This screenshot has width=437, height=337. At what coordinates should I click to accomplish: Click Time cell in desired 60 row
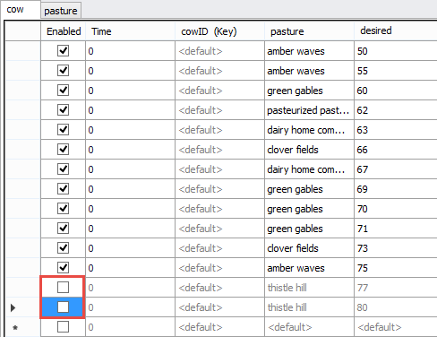pos(130,91)
